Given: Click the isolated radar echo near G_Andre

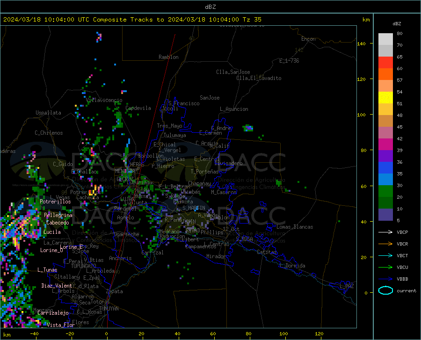Looking at the screenshot, I should pyautogui.click(x=248, y=128).
